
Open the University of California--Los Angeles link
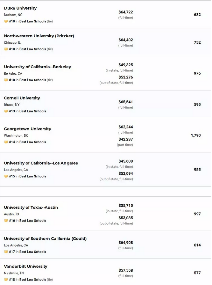click(x=41, y=163)
